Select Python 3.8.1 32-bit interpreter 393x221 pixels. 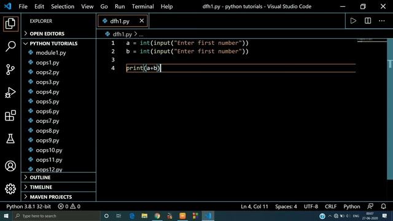(x=29, y=206)
